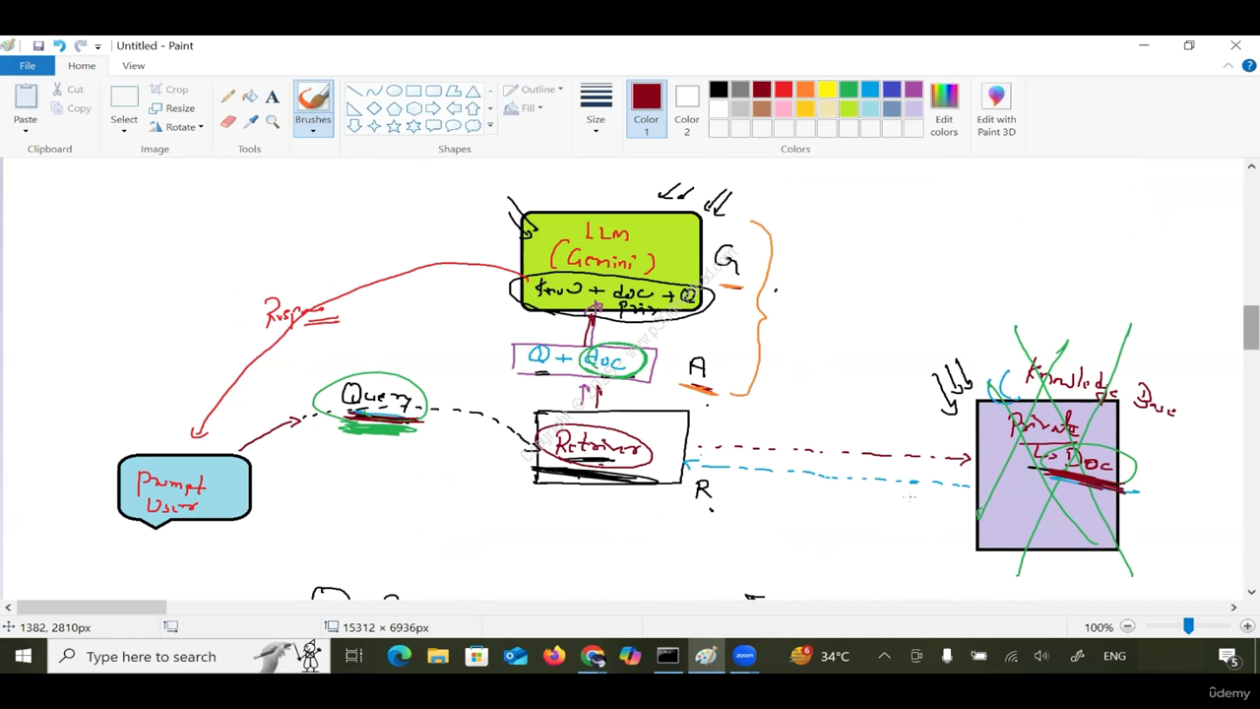Expand the Shapes gallery more arrow
Screen dimensions: 1260x709
(x=490, y=126)
